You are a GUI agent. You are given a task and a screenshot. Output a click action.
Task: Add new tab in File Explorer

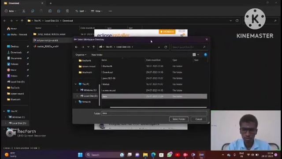(x=51, y=3)
